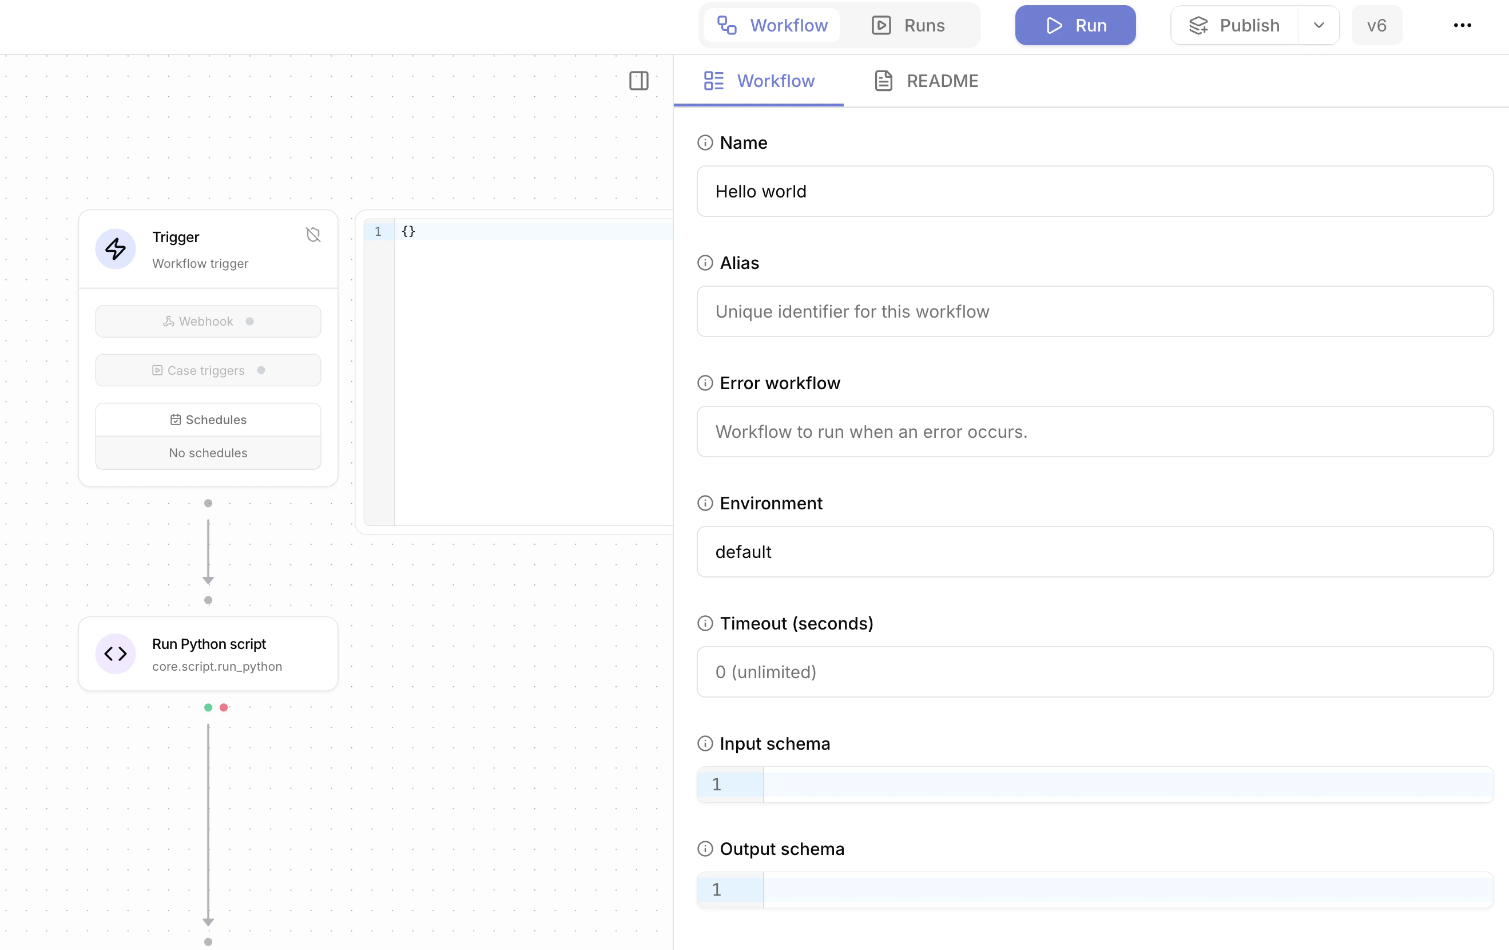Click the panel collapse icon above the canvas

pyautogui.click(x=638, y=81)
